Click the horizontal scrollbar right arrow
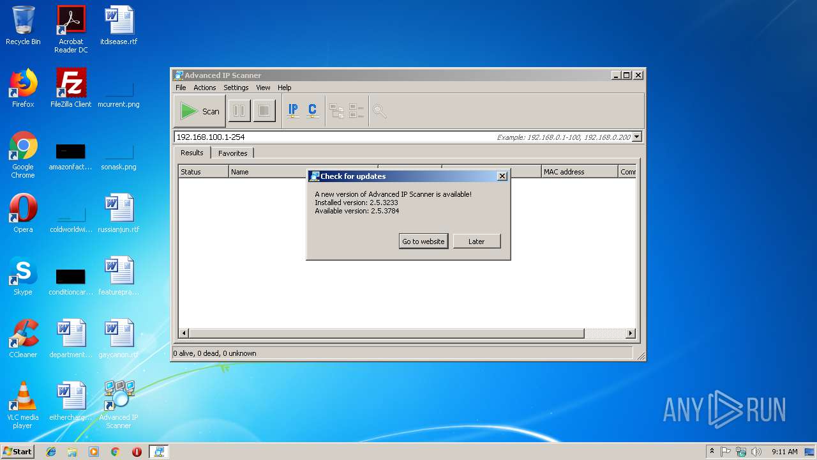 click(x=631, y=333)
